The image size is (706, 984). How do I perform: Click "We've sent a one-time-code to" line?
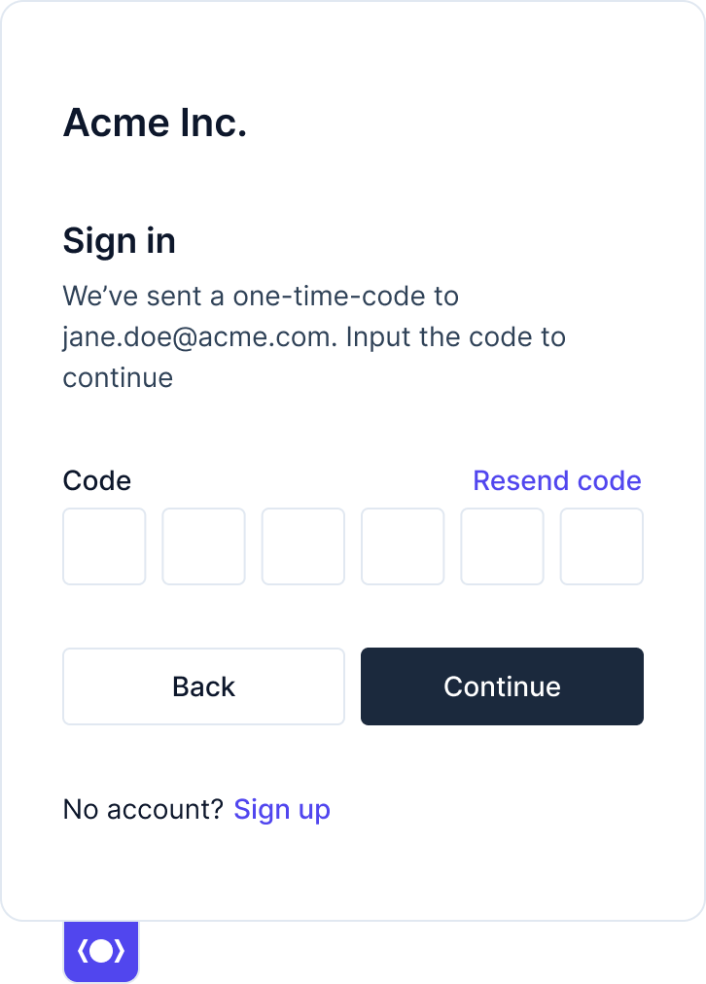[261, 297]
